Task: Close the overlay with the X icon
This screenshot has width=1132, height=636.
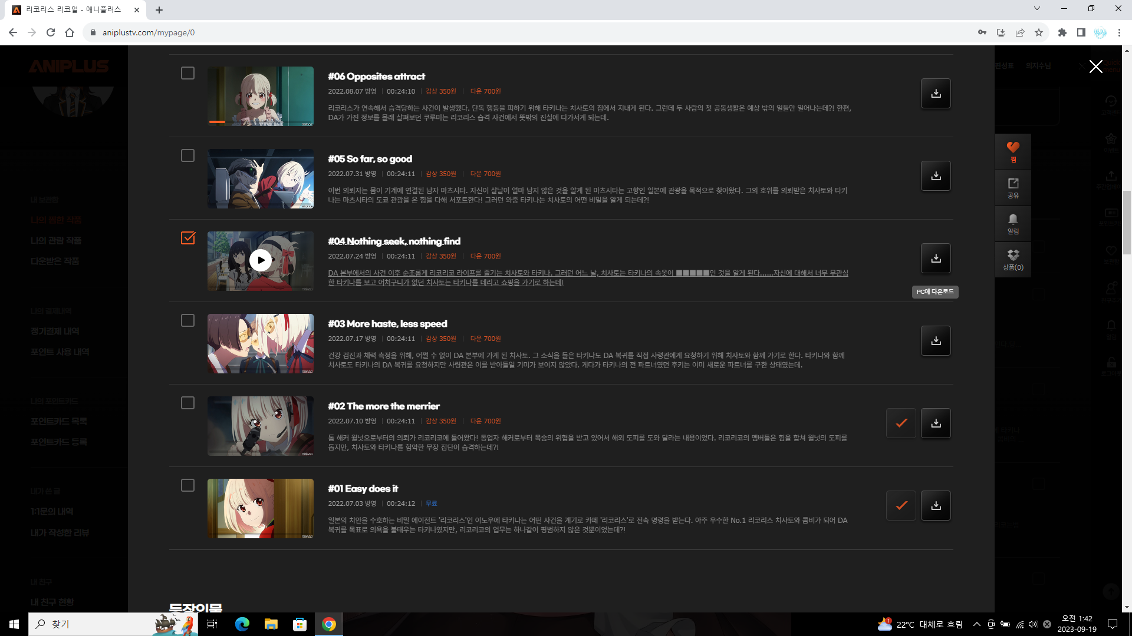Action: 1095,67
